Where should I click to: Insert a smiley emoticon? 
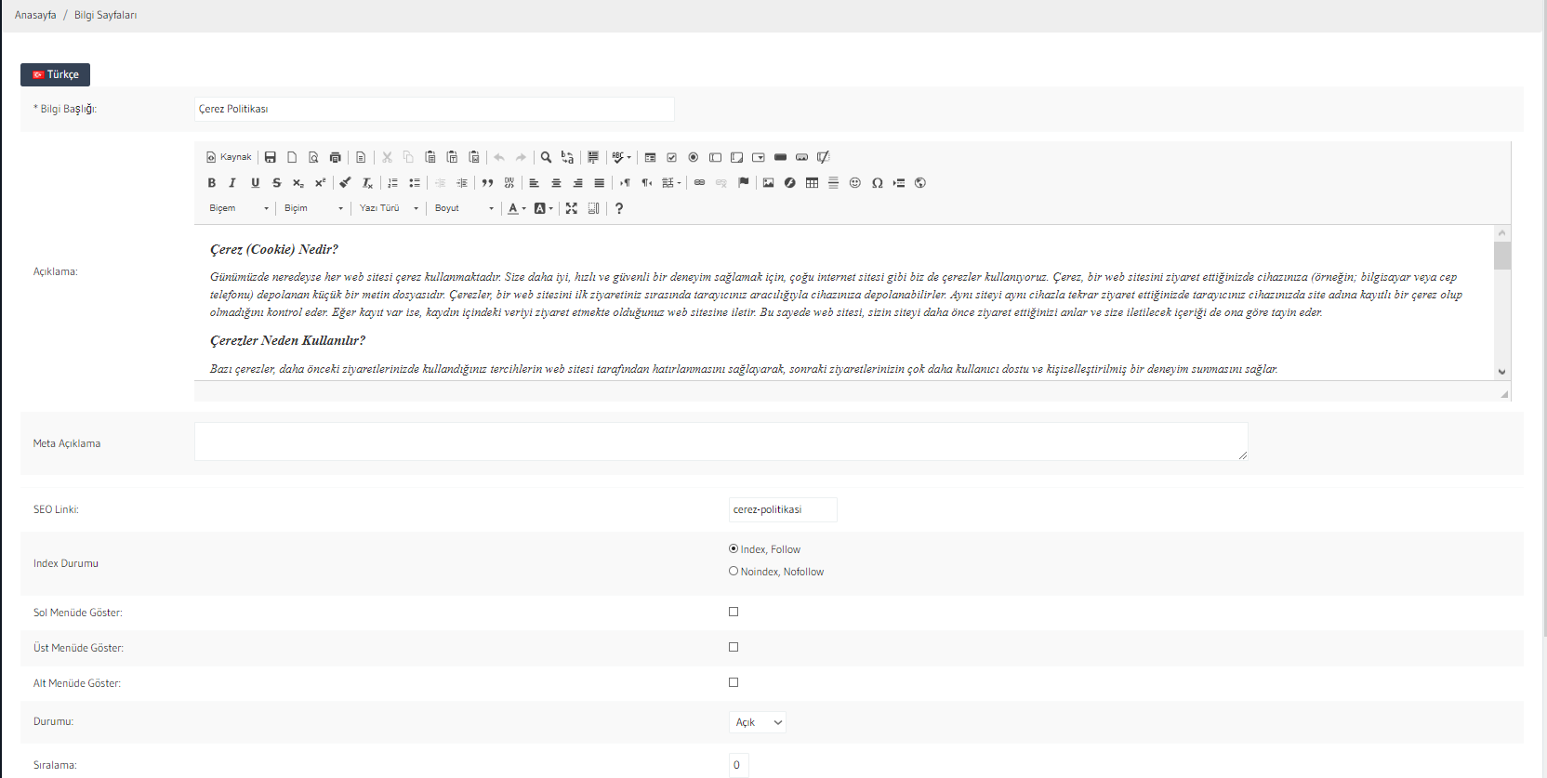click(x=855, y=183)
